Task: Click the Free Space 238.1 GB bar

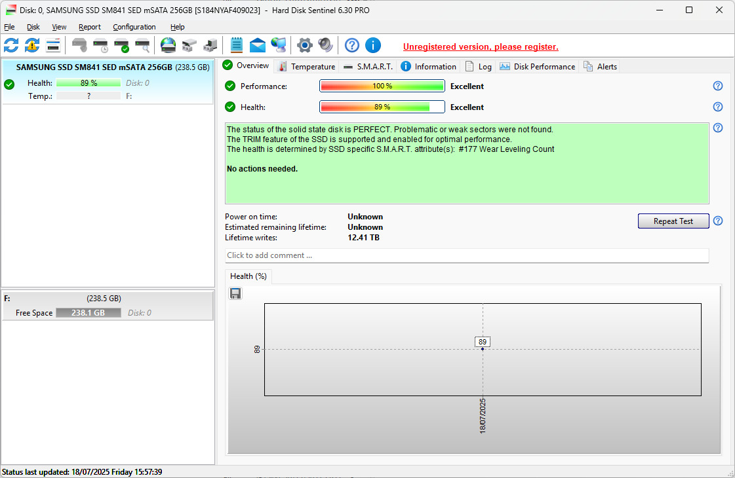Action: tap(88, 313)
